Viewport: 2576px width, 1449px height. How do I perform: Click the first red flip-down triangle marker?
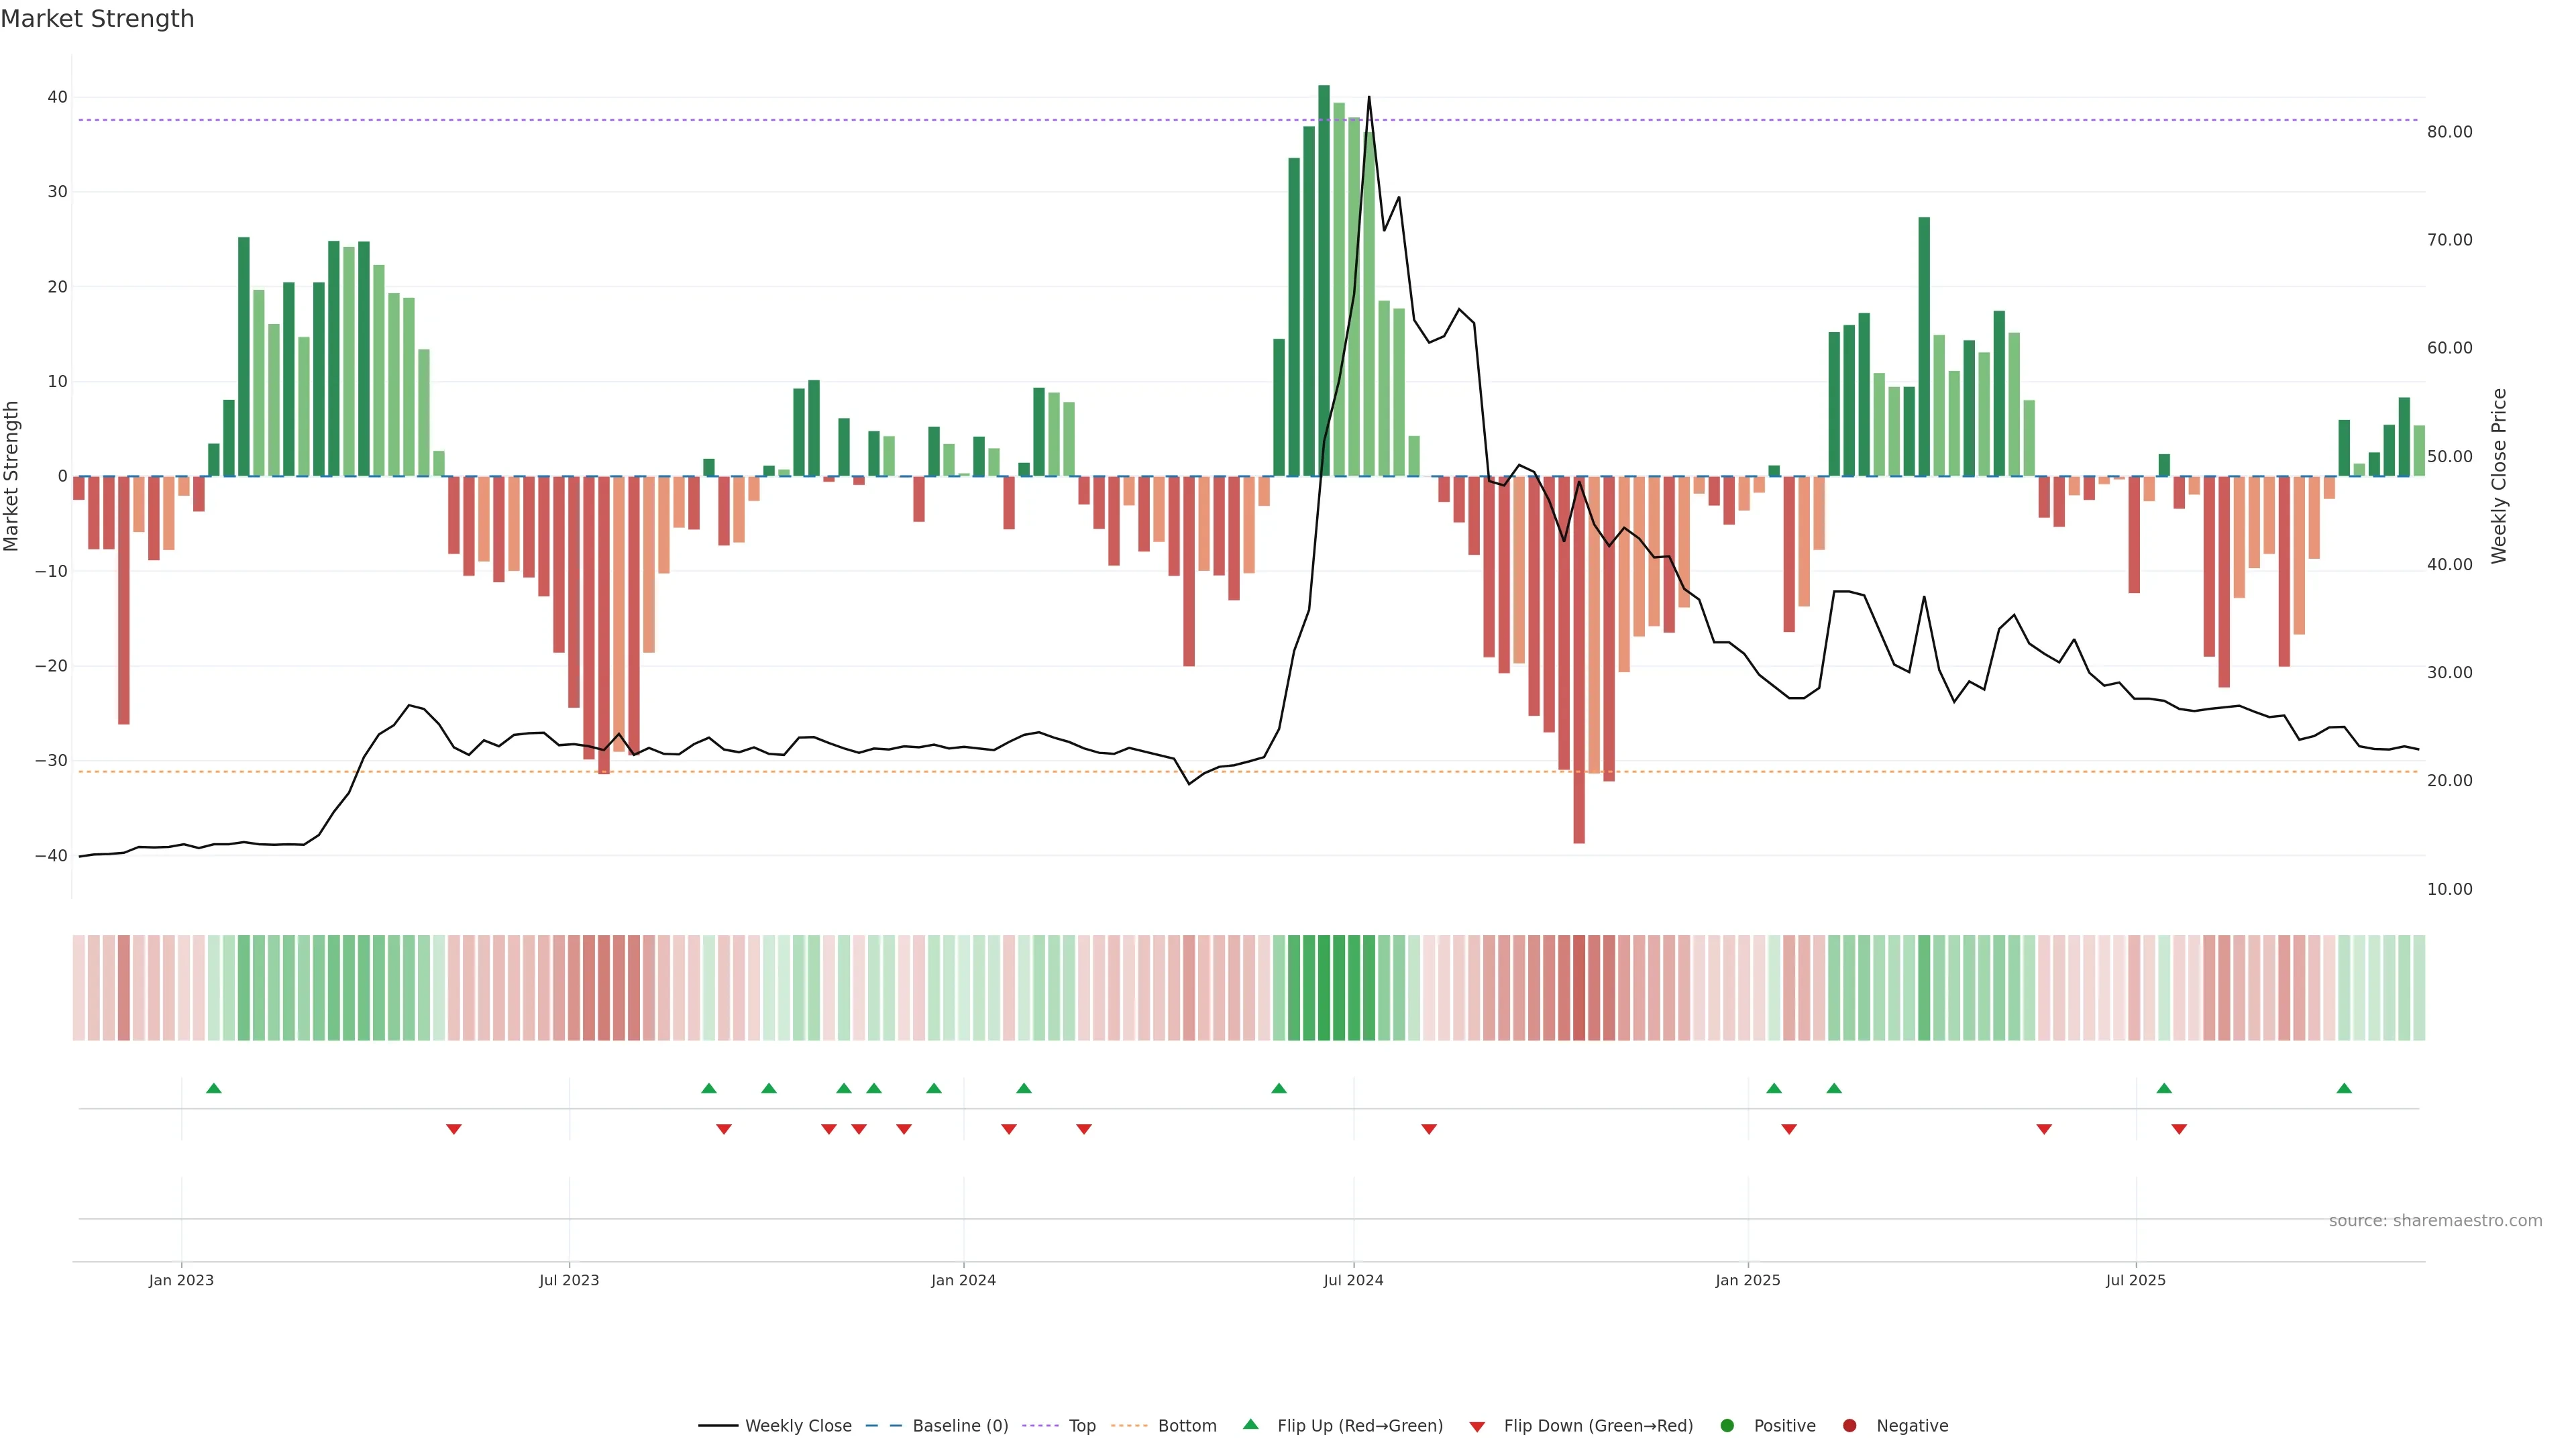[453, 1129]
